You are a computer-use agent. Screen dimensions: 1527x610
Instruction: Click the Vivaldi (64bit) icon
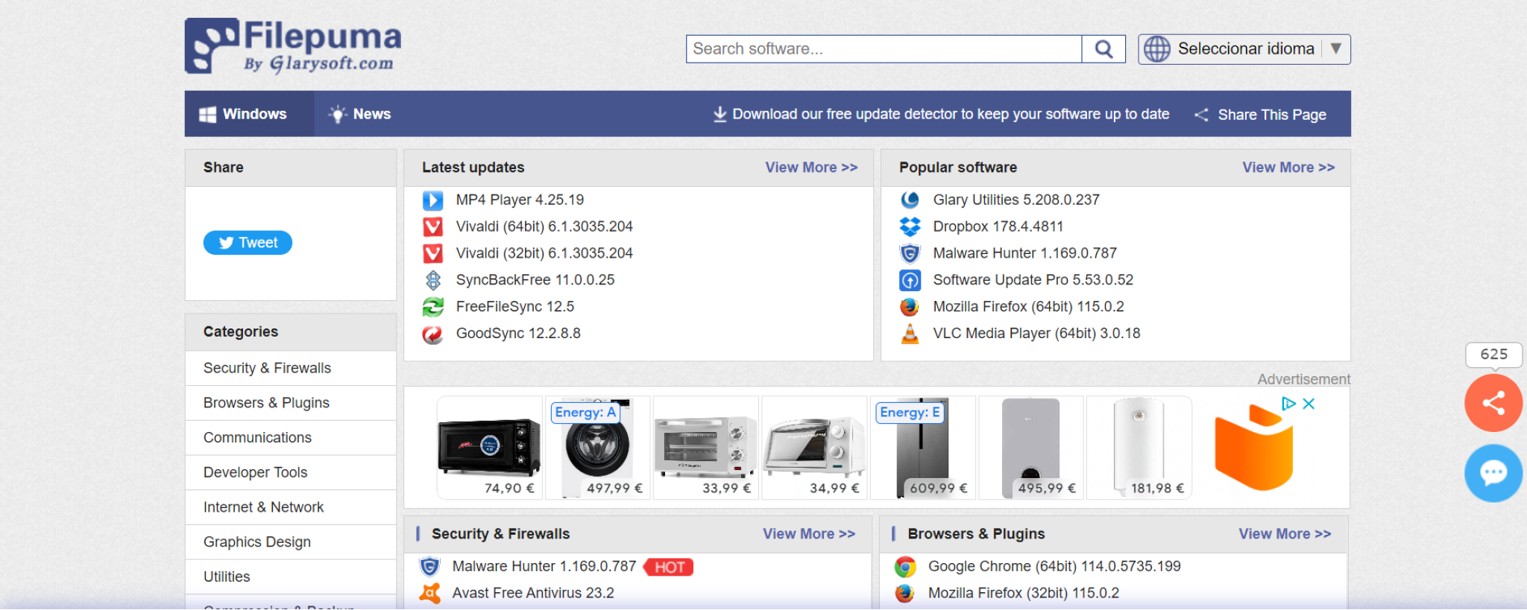click(432, 226)
